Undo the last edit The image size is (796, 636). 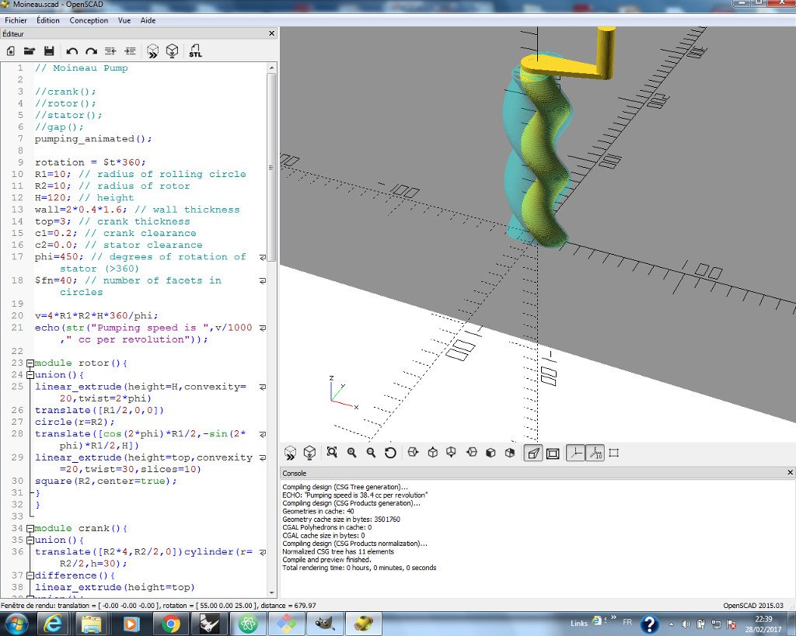(x=72, y=50)
